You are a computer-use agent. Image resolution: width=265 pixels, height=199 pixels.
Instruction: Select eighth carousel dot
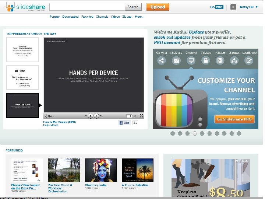224,133
